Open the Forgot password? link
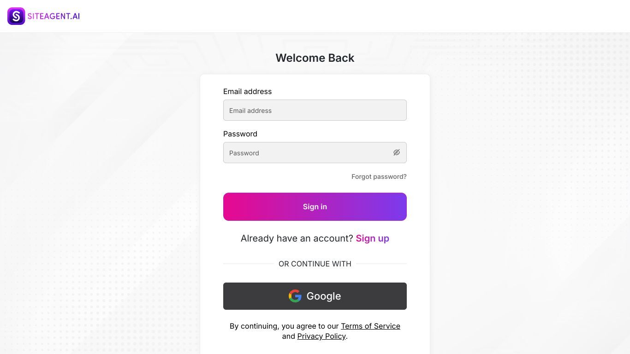Image resolution: width=630 pixels, height=354 pixels. coord(379,177)
